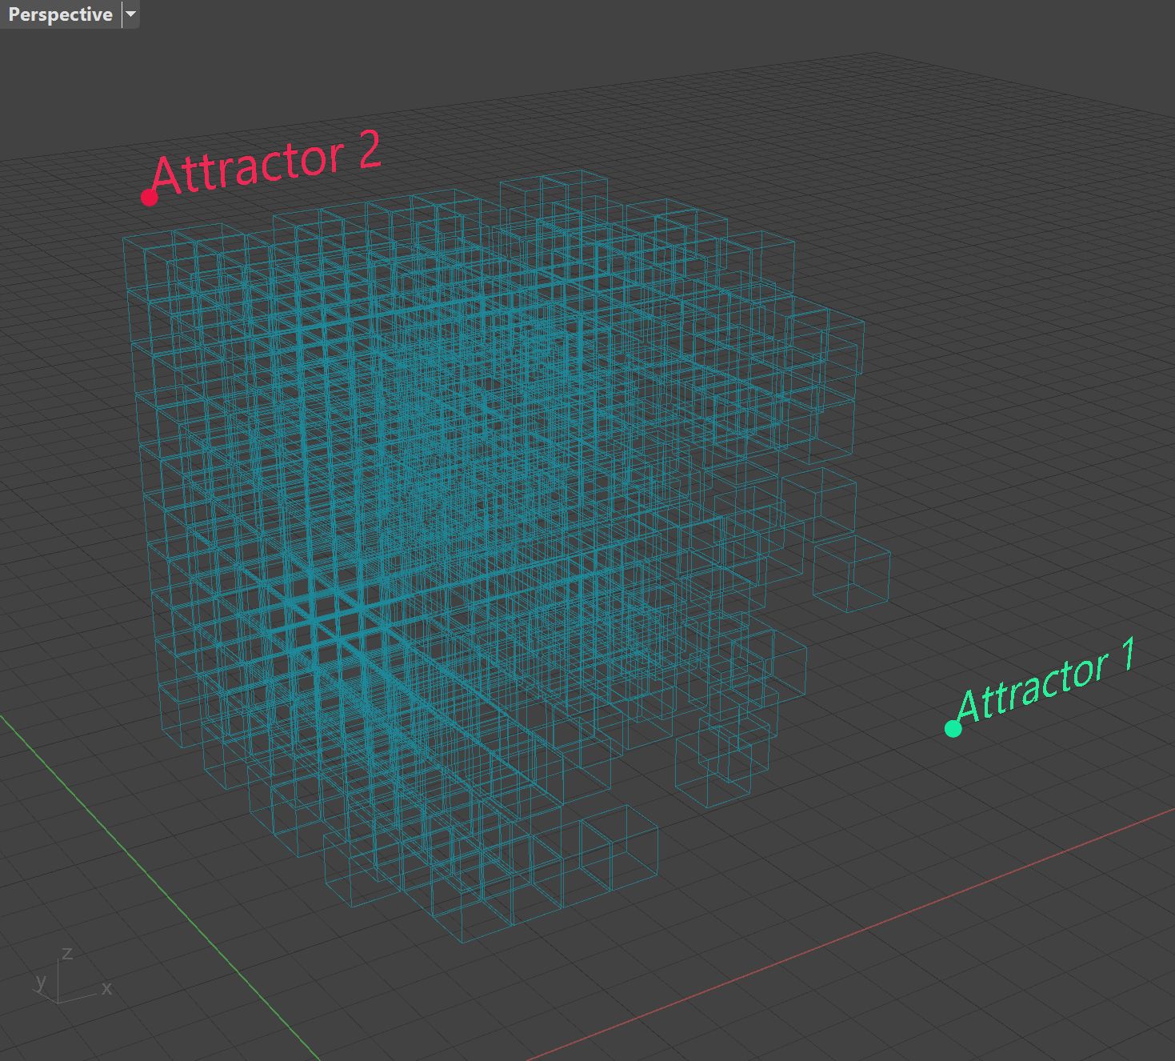Open the Perspective viewport dropdown arrow
1175x1061 pixels.
[131, 14]
